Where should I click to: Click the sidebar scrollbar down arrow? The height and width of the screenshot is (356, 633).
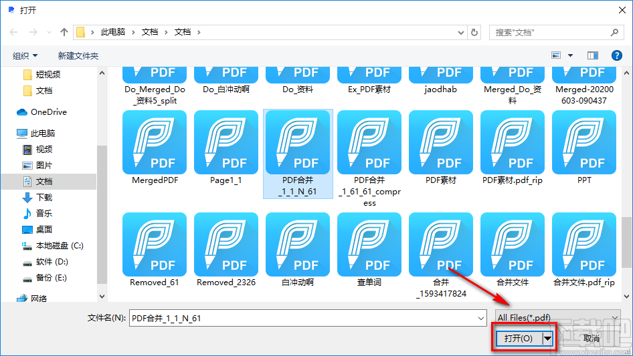point(102,297)
